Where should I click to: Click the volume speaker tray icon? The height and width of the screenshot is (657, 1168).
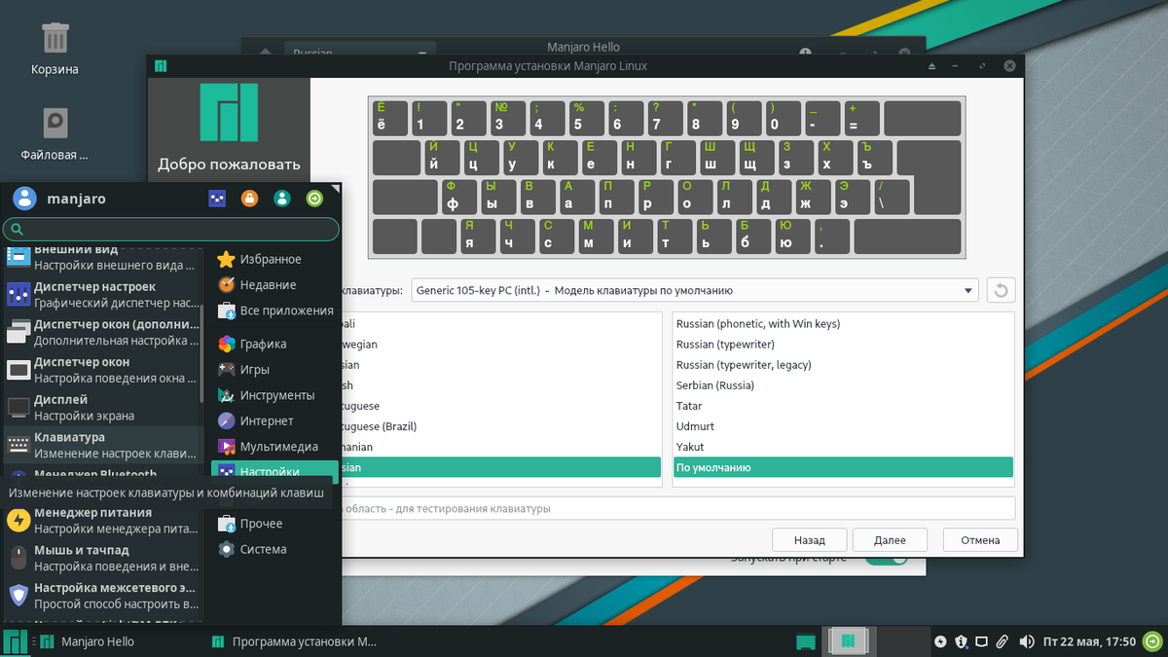(1026, 641)
